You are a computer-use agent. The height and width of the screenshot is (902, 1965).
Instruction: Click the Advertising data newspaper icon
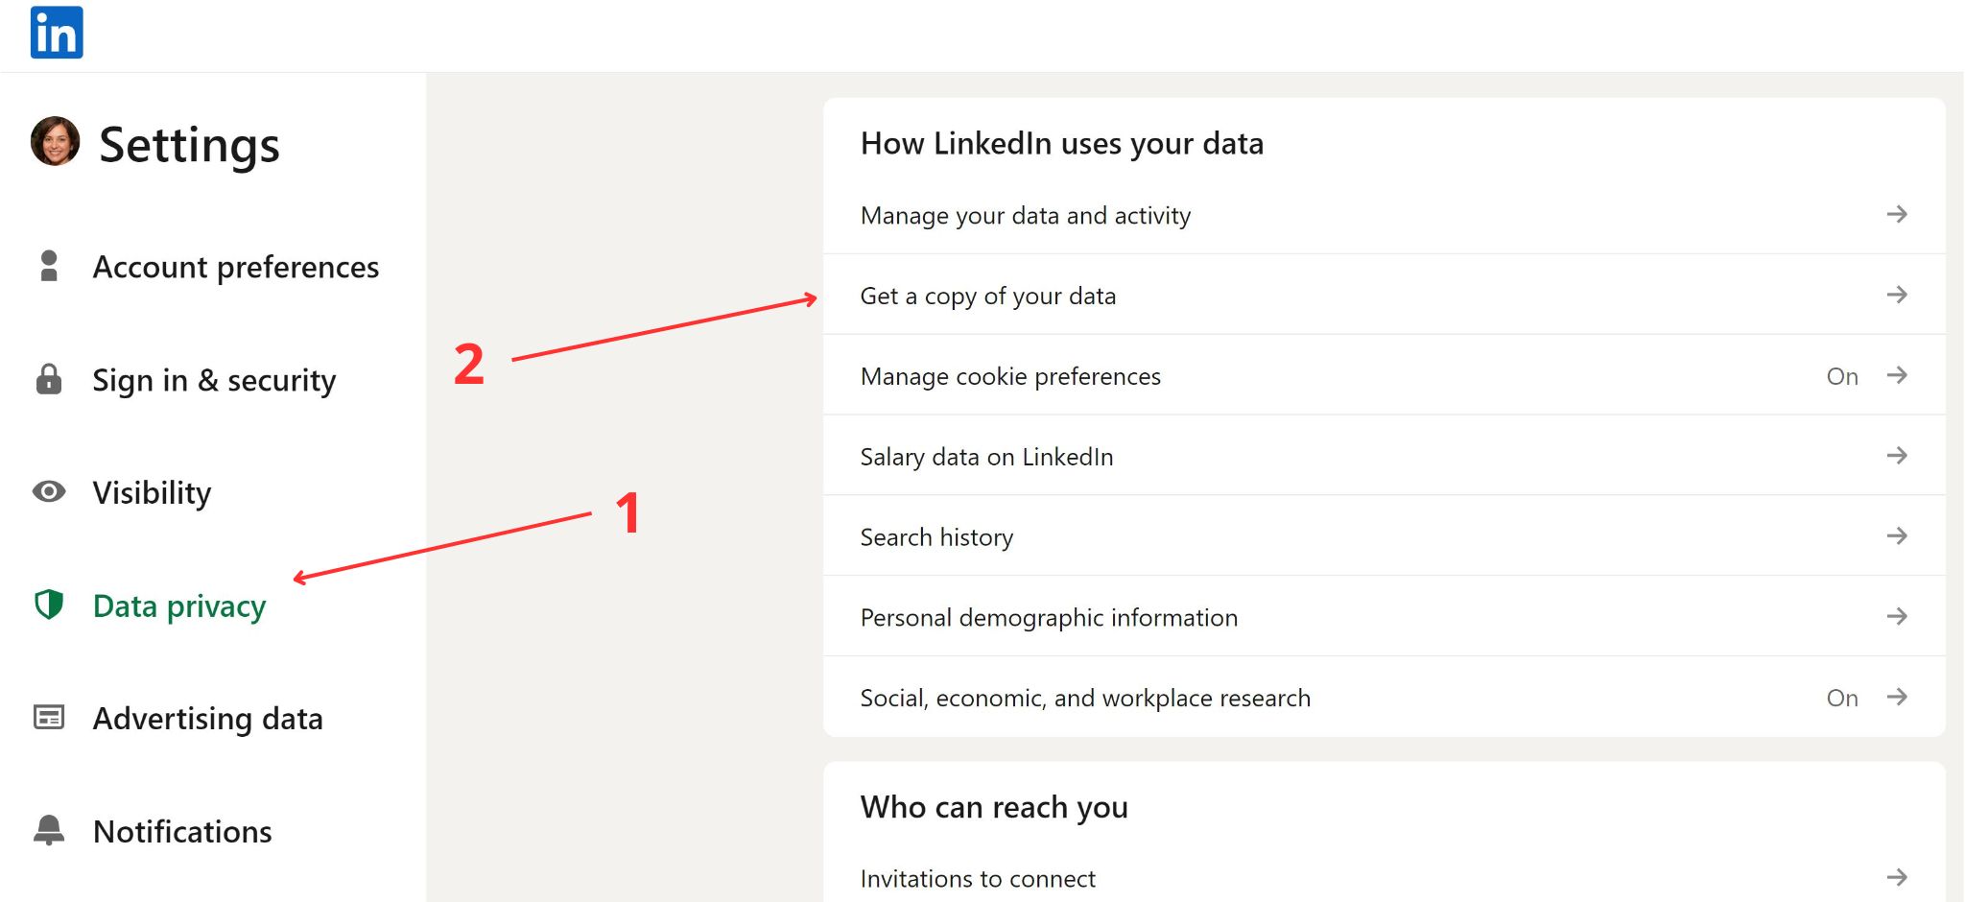coord(49,718)
